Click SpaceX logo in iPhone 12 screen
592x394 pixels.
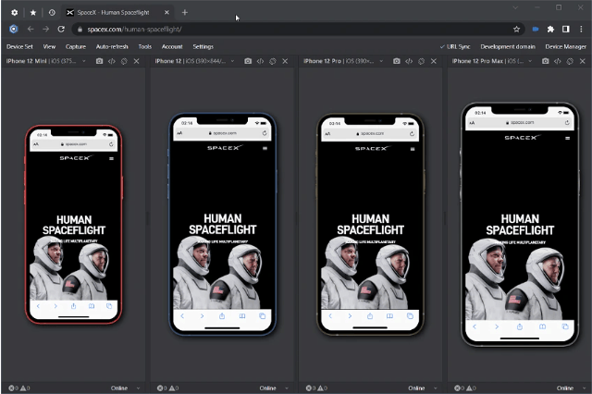tap(224, 148)
